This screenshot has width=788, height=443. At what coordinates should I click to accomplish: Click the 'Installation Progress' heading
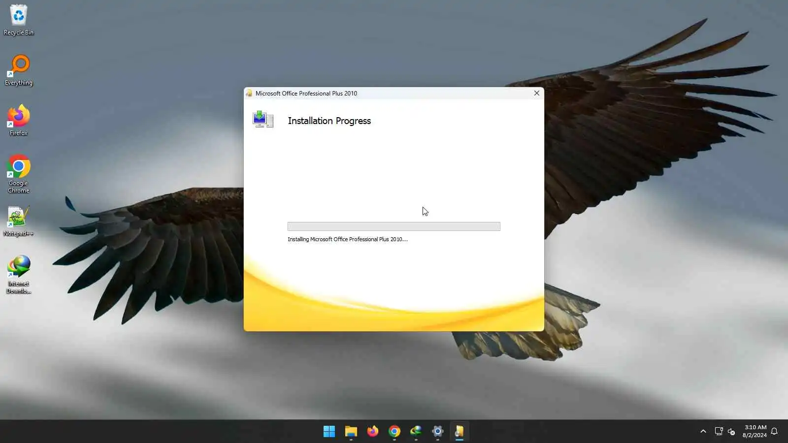click(329, 121)
